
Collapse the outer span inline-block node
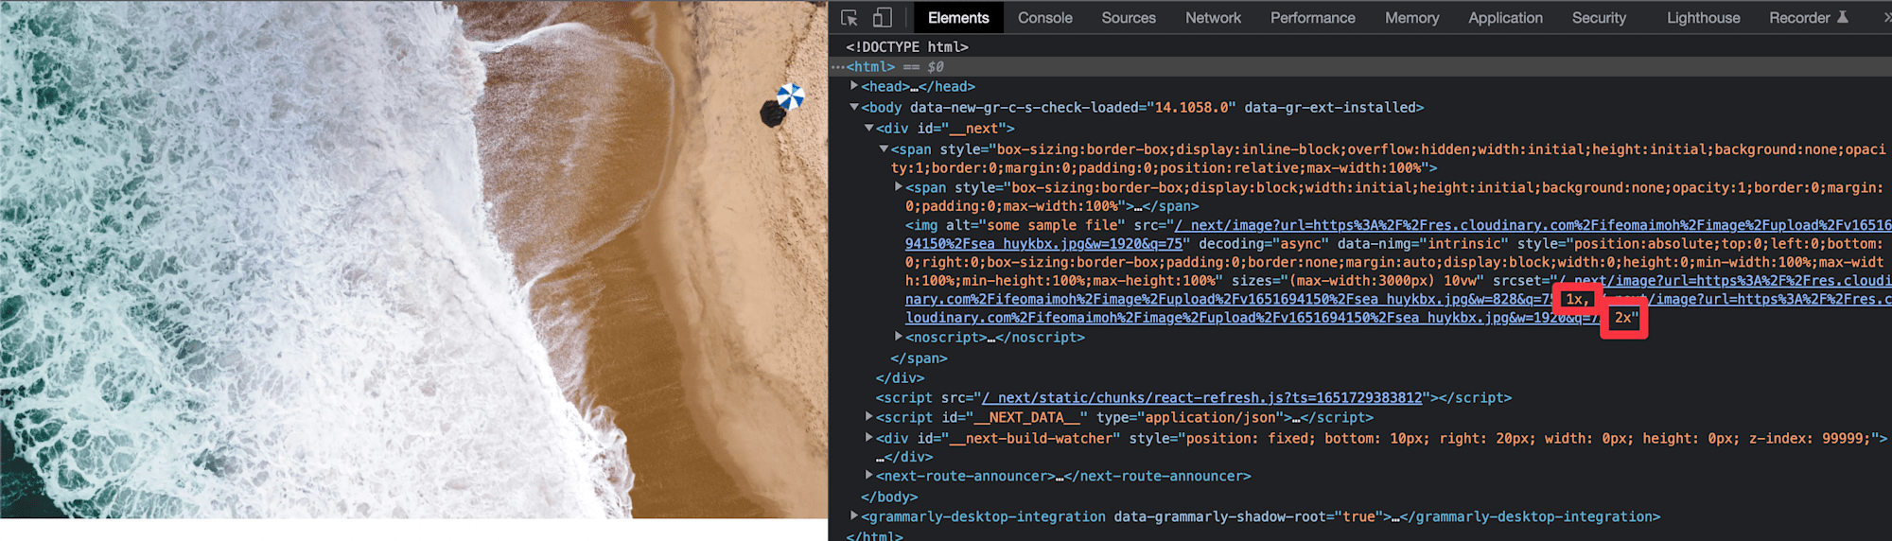(x=884, y=148)
